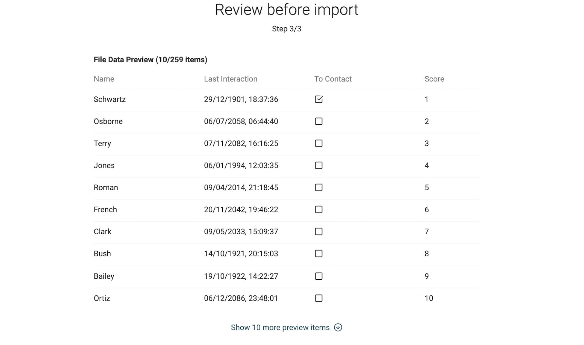This screenshot has width=584, height=345.
Task: Click the Score column header
Action: tap(434, 79)
